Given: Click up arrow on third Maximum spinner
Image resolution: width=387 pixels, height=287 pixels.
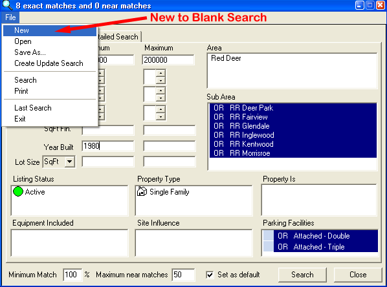Looking at the screenshot, I should pyautogui.click(x=160, y=109).
